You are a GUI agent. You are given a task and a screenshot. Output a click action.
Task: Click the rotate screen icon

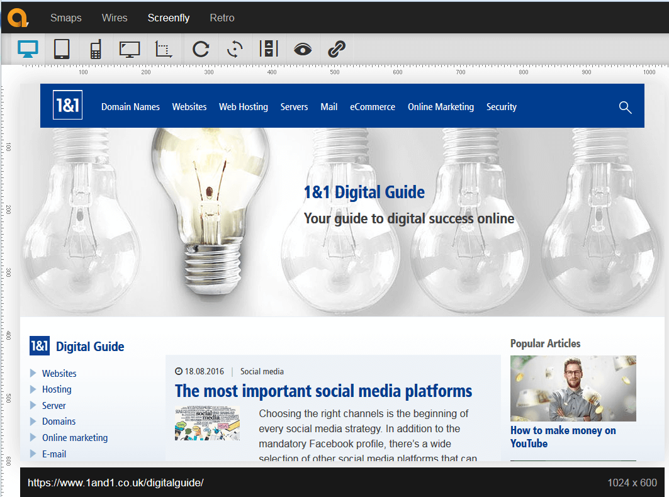tap(235, 49)
